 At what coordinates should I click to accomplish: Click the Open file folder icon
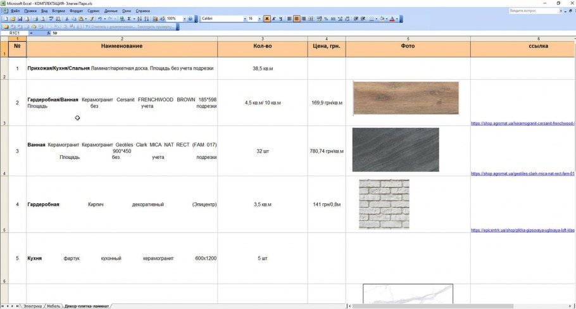[x=13, y=18]
